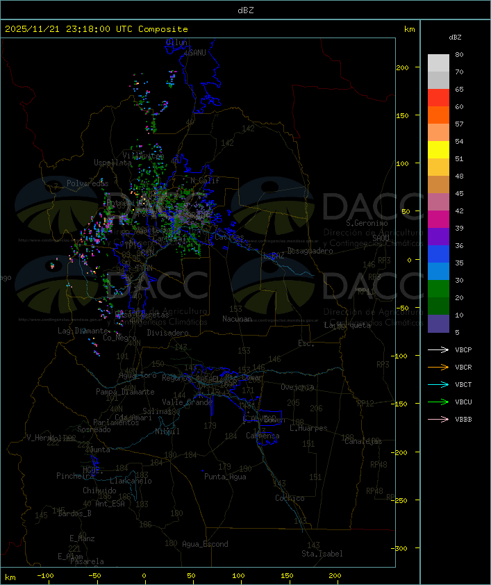Click the VBCT legend label
Screen dimensions: 491x585
pyautogui.click(x=463, y=385)
